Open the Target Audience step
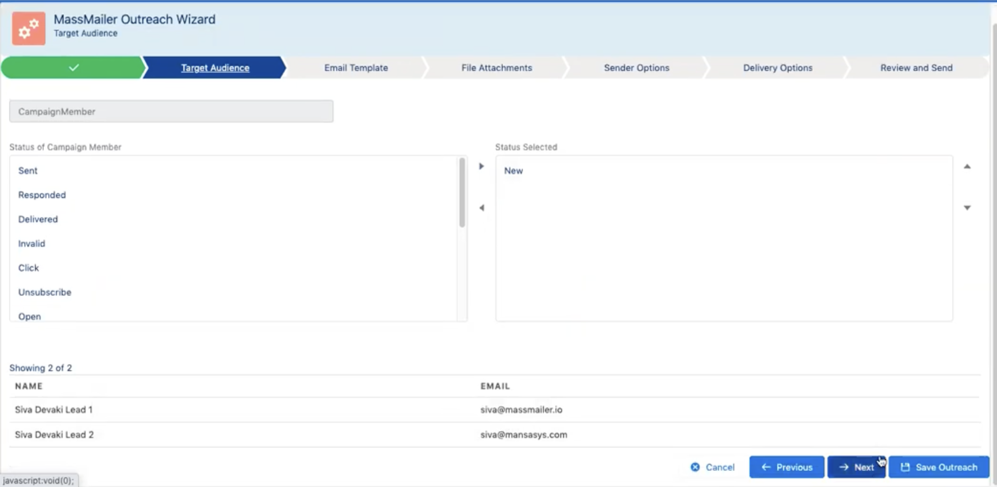The height and width of the screenshot is (487, 997). click(215, 68)
